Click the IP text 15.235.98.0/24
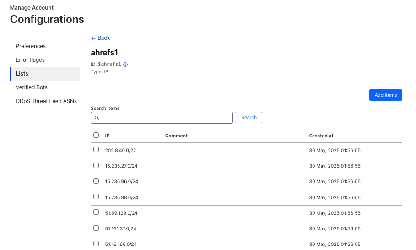This screenshot has height=250, width=416. [122, 197]
